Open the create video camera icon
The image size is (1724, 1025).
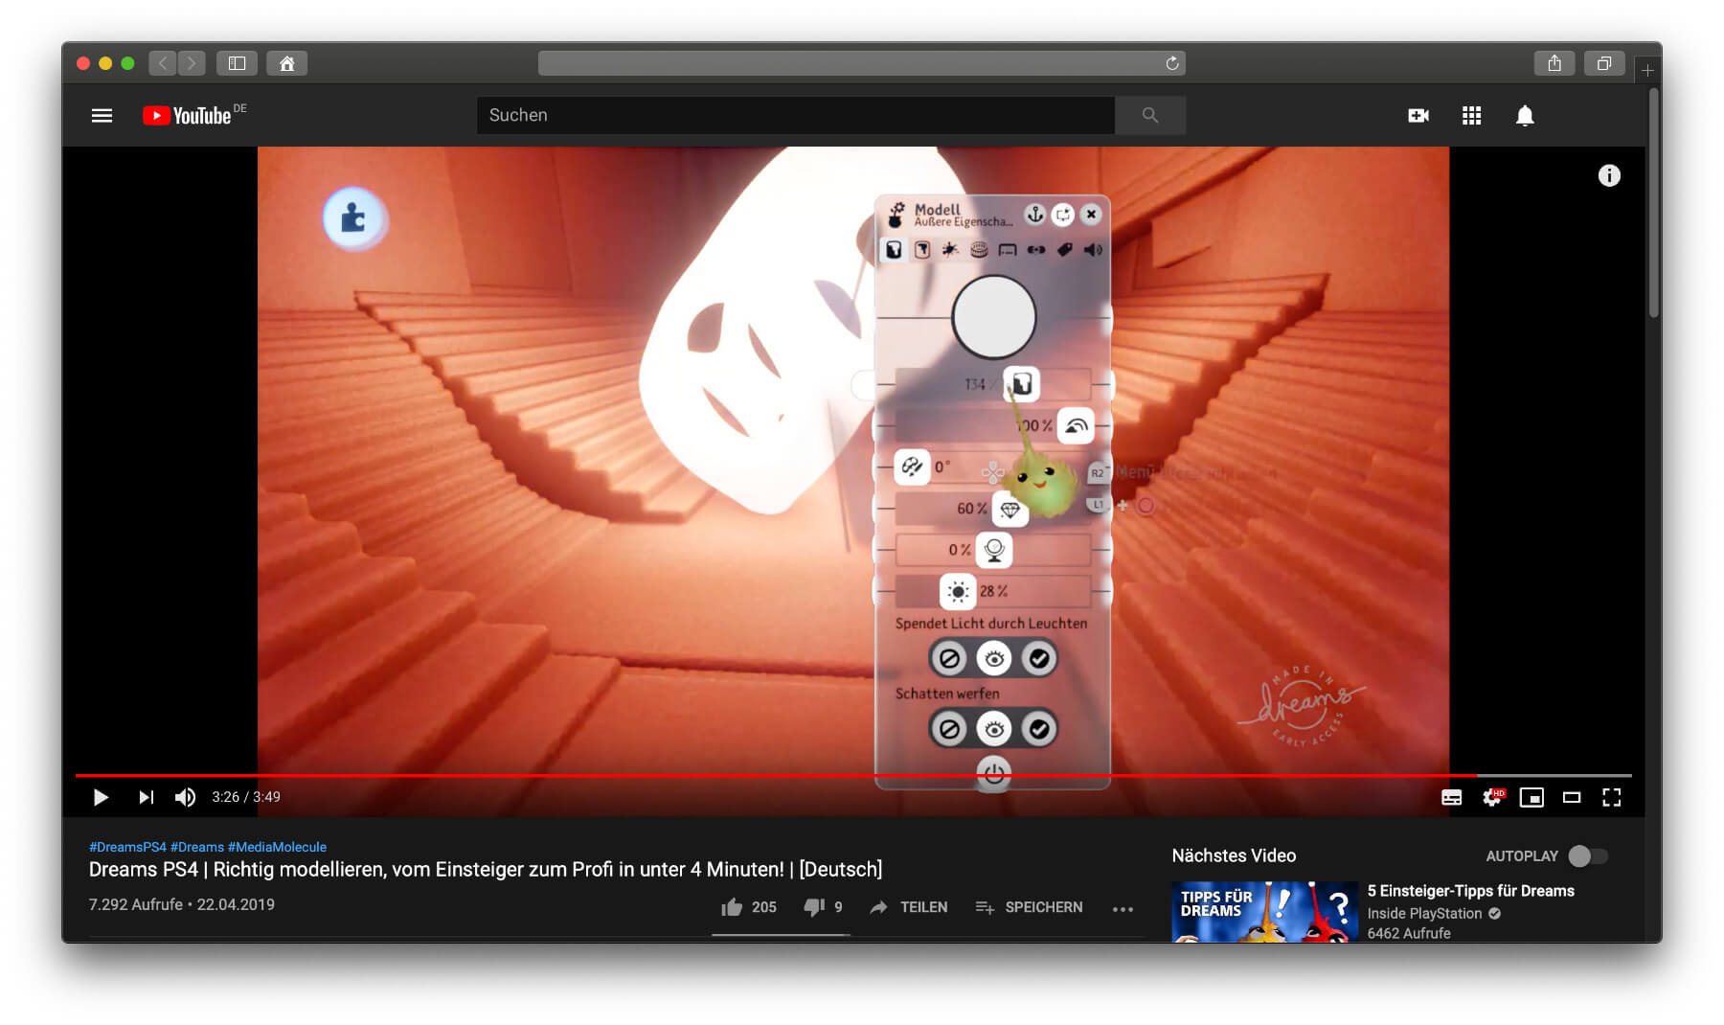pos(1418,116)
